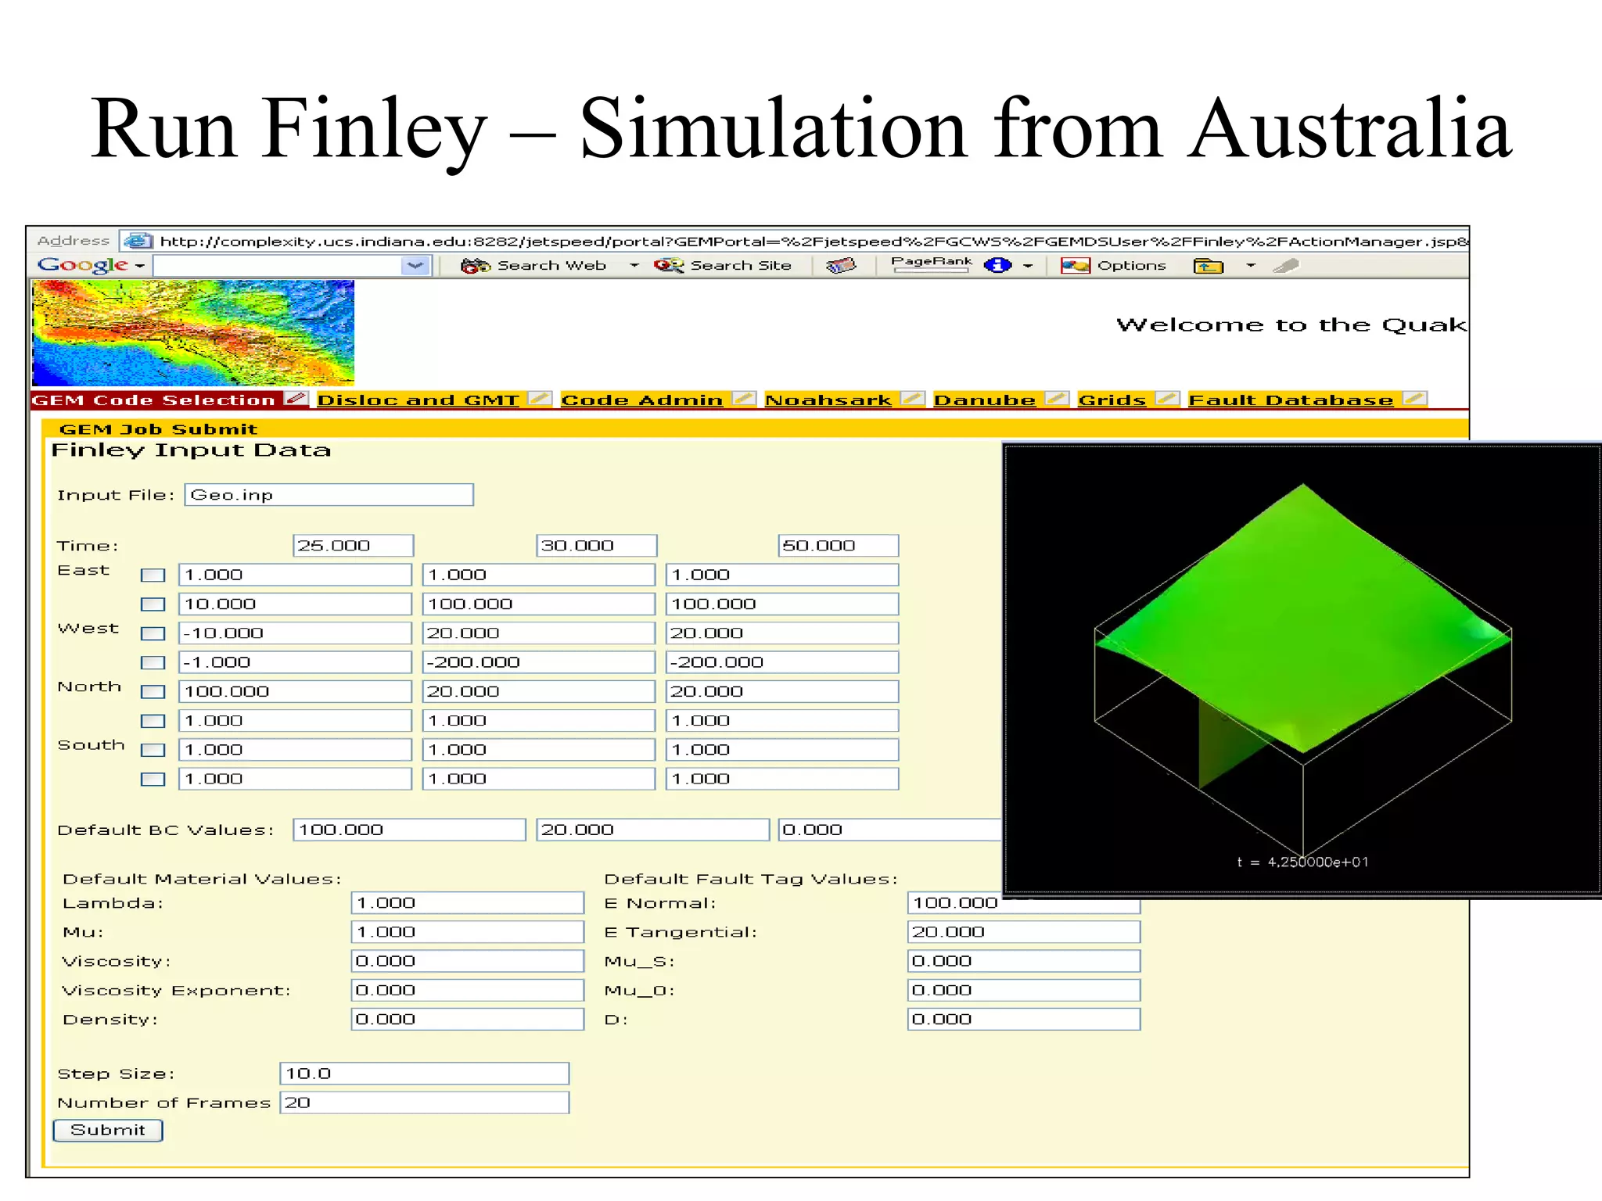The height and width of the screenshot is (1201, 1602).
Task: Switch to the Code Admin tab
Action: click(642, 400)
